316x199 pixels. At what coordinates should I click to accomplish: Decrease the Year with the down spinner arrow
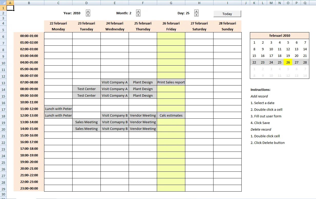(x=88, y=15)
